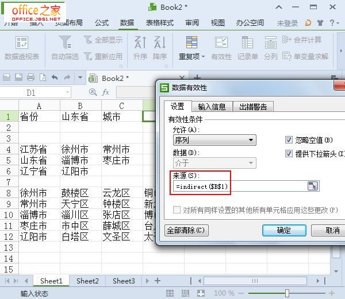Switch to the 输入信息 tab
345x299 pixels.
pyautogui.click(x=212, y=107)
